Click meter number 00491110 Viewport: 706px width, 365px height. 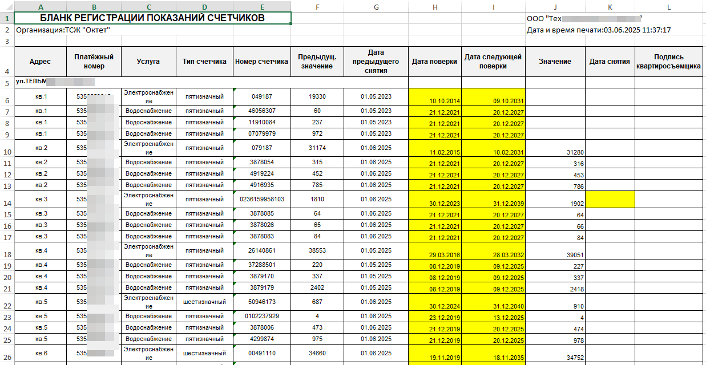[x=262, y=353]
